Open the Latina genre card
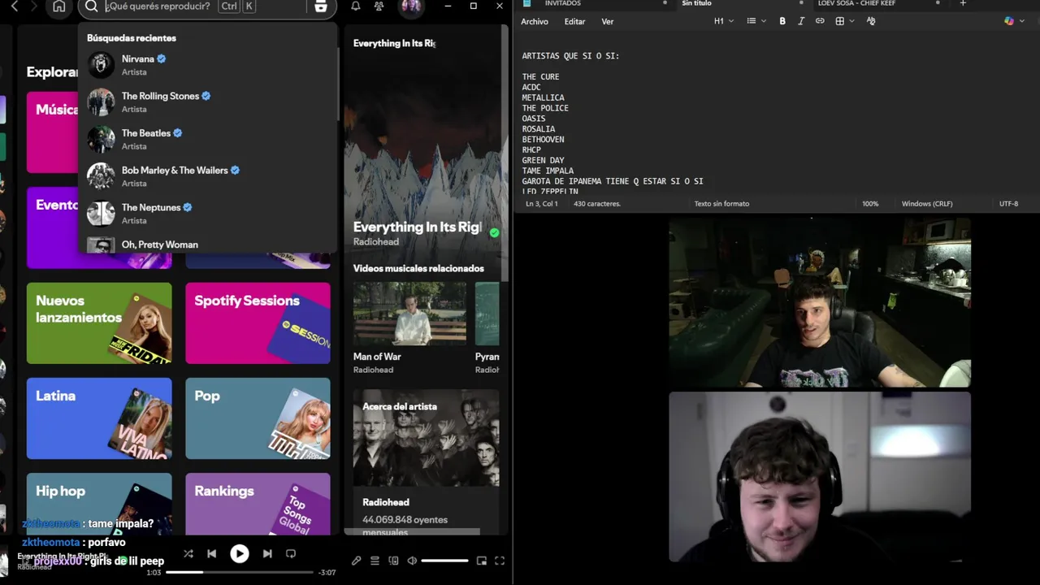Image resolution: width=1040 pixels, height=585 pixels. 99,418
